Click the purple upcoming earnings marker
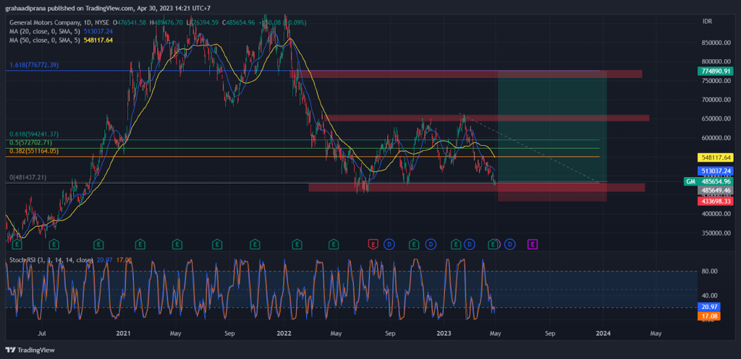The height and width of the screenshot is (359, 741). (533, 244)
